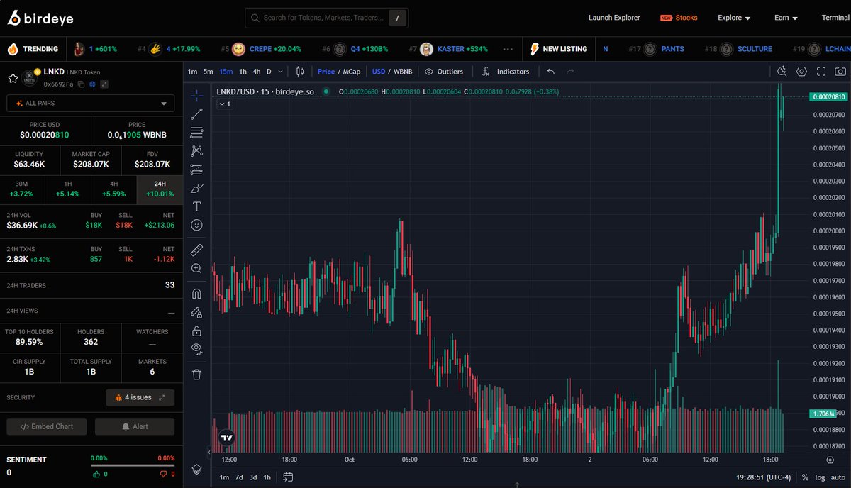Toggle stay-in-drawing-mode pencil lock
The width and height of the screenshot is (851, 488).
[x=196, y=312]
